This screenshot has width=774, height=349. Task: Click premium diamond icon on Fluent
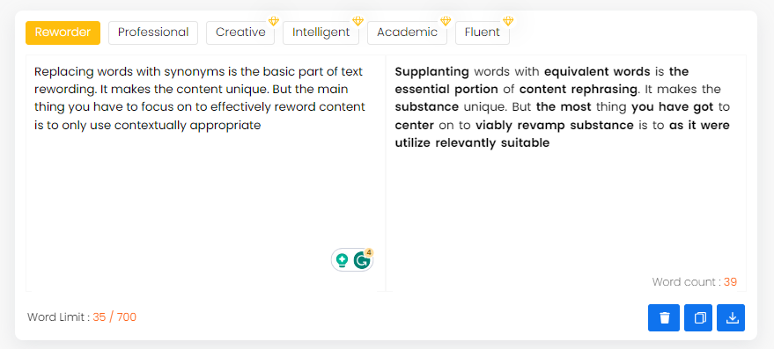[508, 21]
